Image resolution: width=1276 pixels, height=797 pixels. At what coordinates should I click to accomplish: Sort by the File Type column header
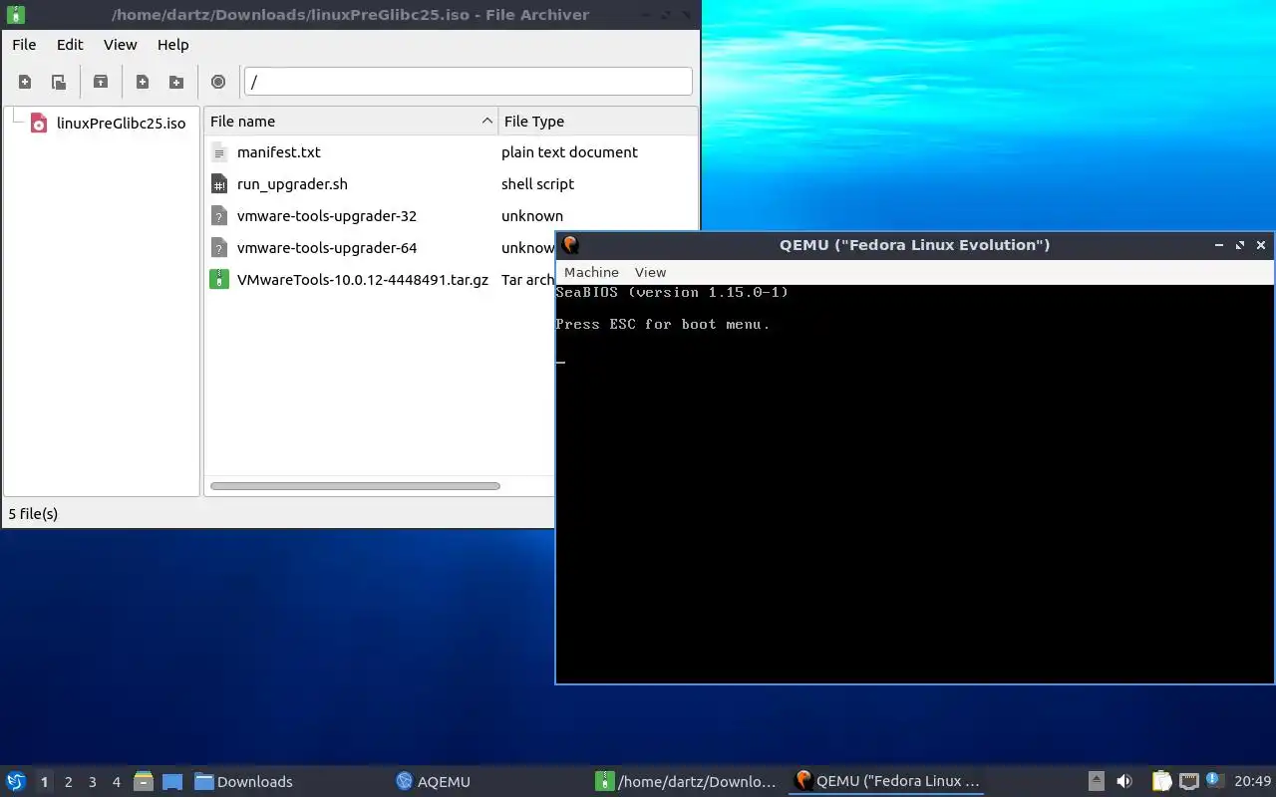[x=598, y=122]
